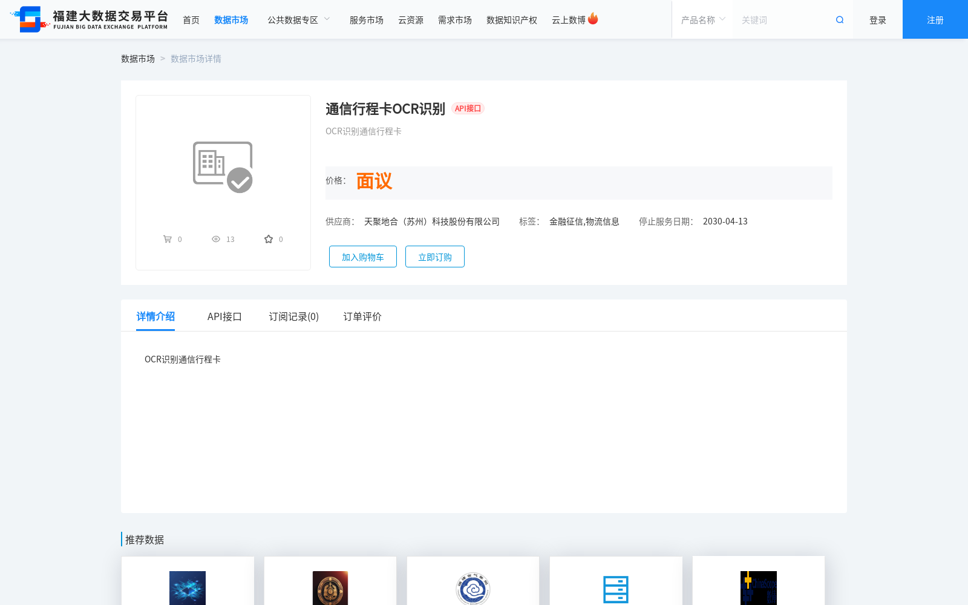Click supplier 天聚地合（苏州）科技股份有限公司
This screenshot has height=605, width=968.
[x=432, y=221]
